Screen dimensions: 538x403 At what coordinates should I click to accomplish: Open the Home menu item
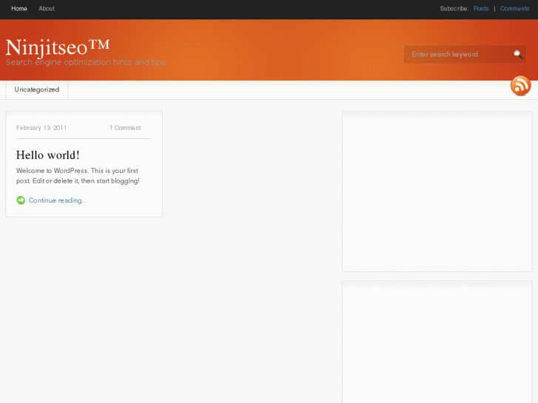click(19, 9)
